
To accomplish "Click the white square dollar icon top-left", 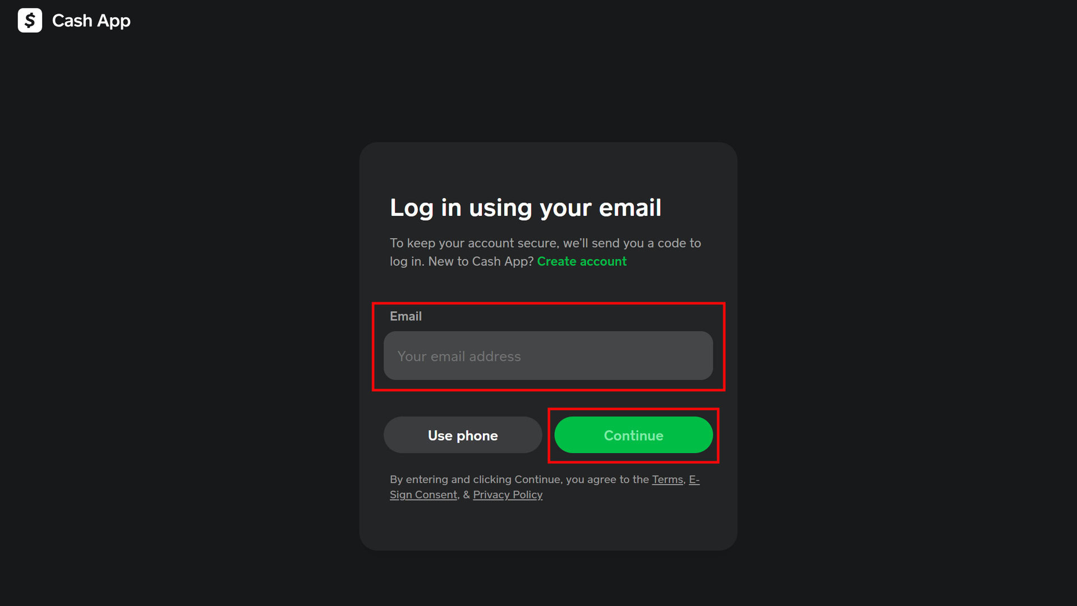I will tap(30, 20).
